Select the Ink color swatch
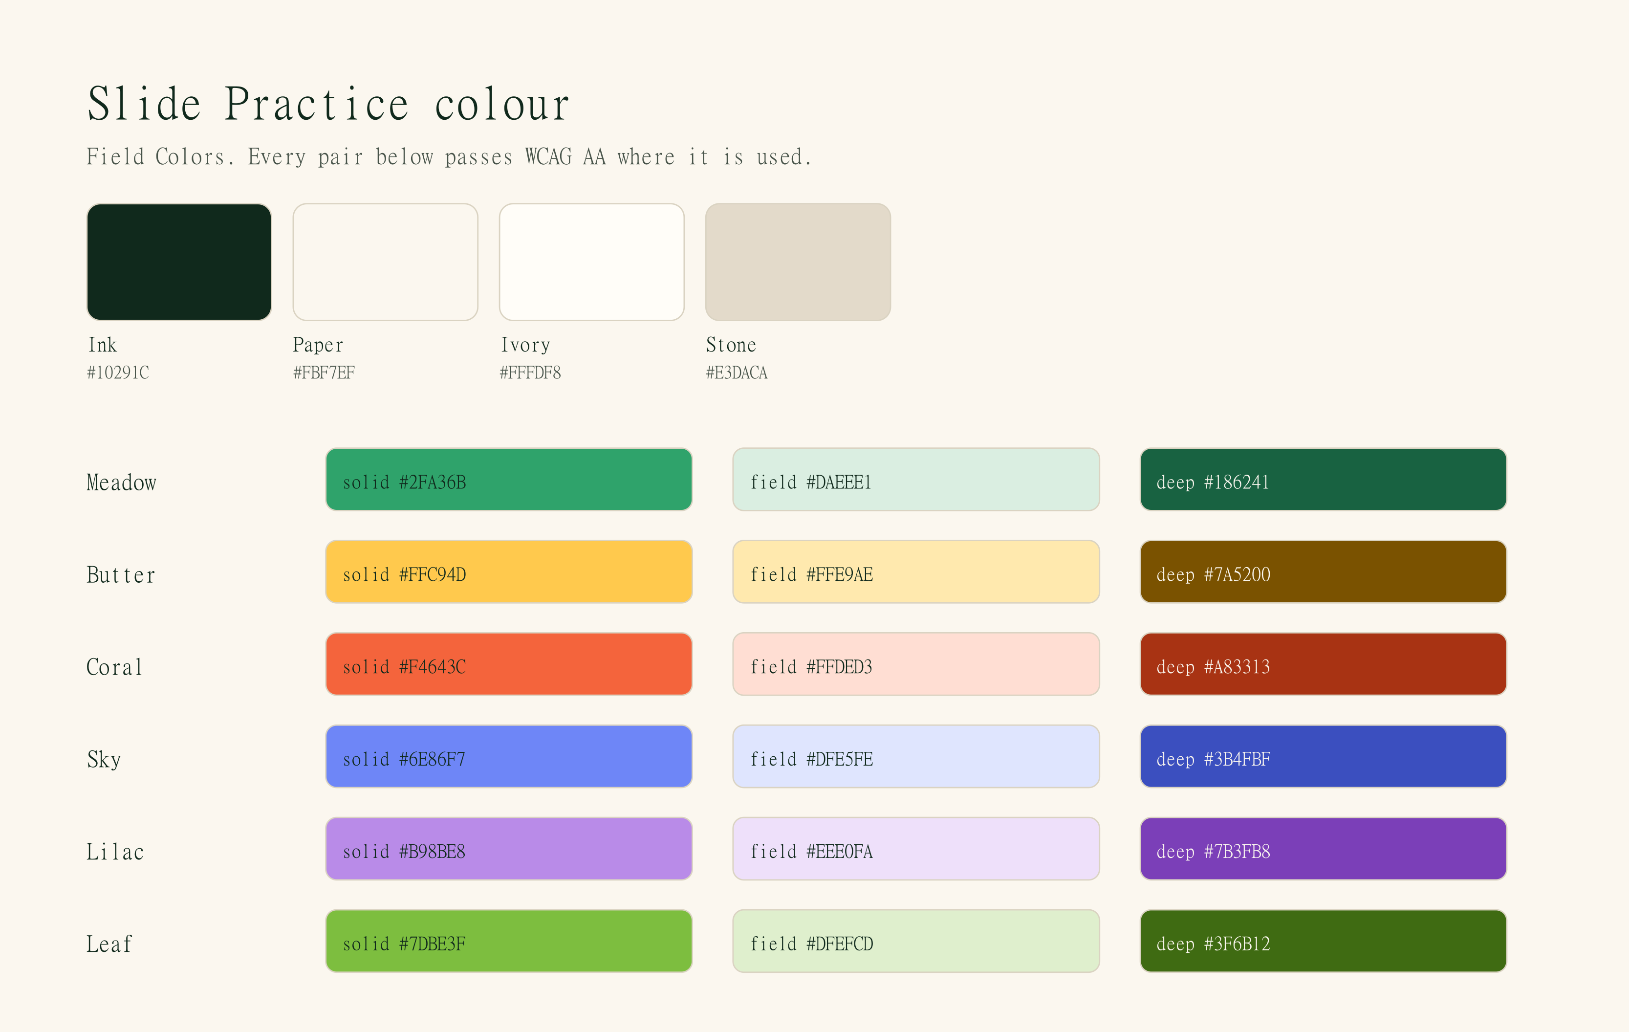Image resolution: width=1629 pixels, height=1032 pixels. [179, 262]
